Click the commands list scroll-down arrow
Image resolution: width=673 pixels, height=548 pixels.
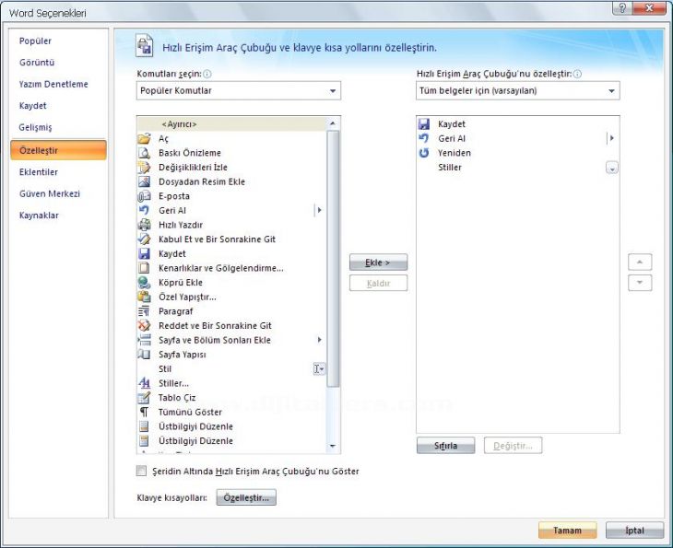coord(333,447)
